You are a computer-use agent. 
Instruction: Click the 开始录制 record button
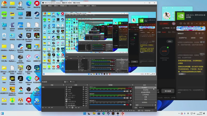coord(145,90)
